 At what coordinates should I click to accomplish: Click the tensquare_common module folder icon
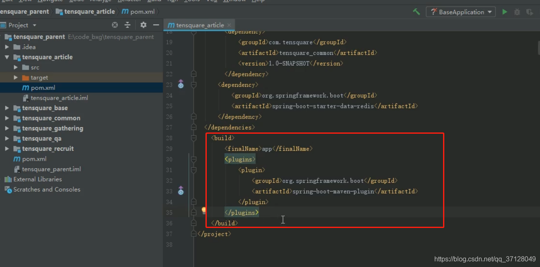point(17,118)
